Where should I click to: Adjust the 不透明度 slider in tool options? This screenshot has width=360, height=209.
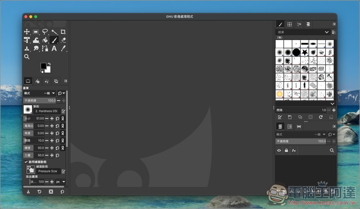(x=40, y=101)
